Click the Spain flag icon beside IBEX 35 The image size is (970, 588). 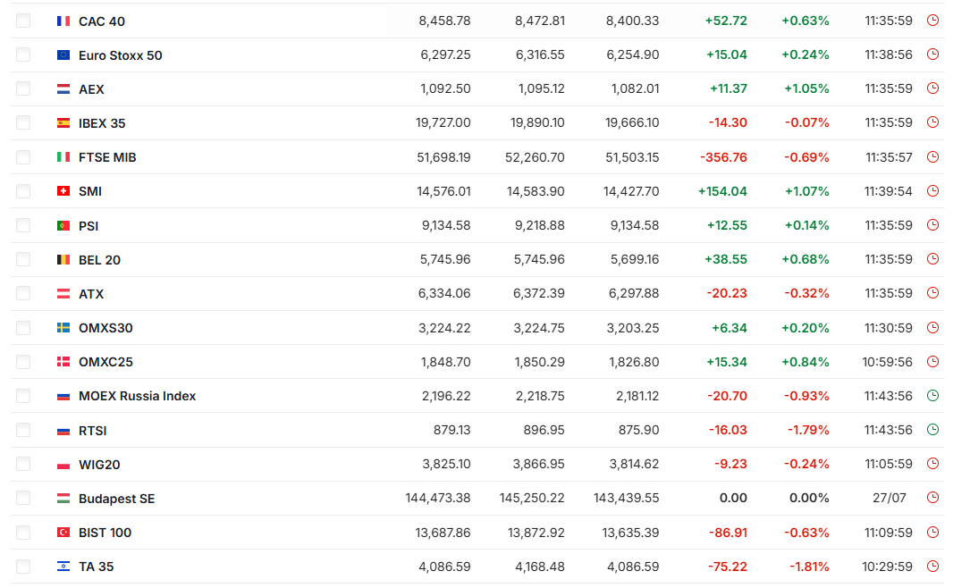pos(63,123)
